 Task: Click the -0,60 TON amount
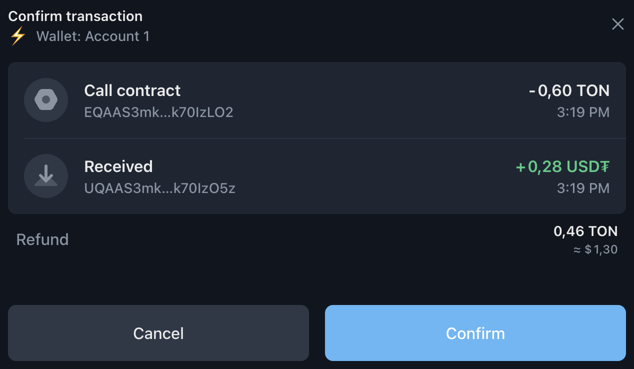(x=569, y=90)
